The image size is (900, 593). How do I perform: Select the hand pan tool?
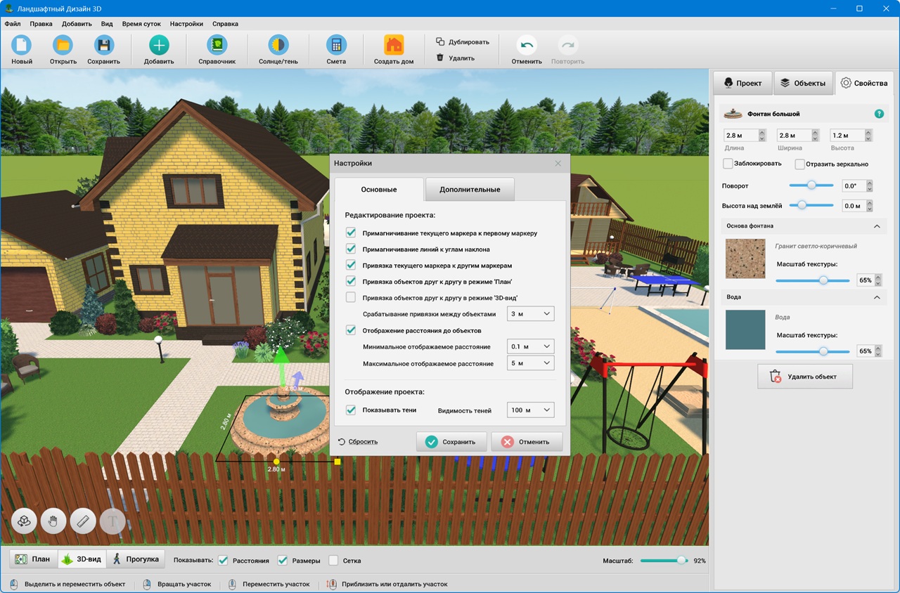(x=53, y=521)
